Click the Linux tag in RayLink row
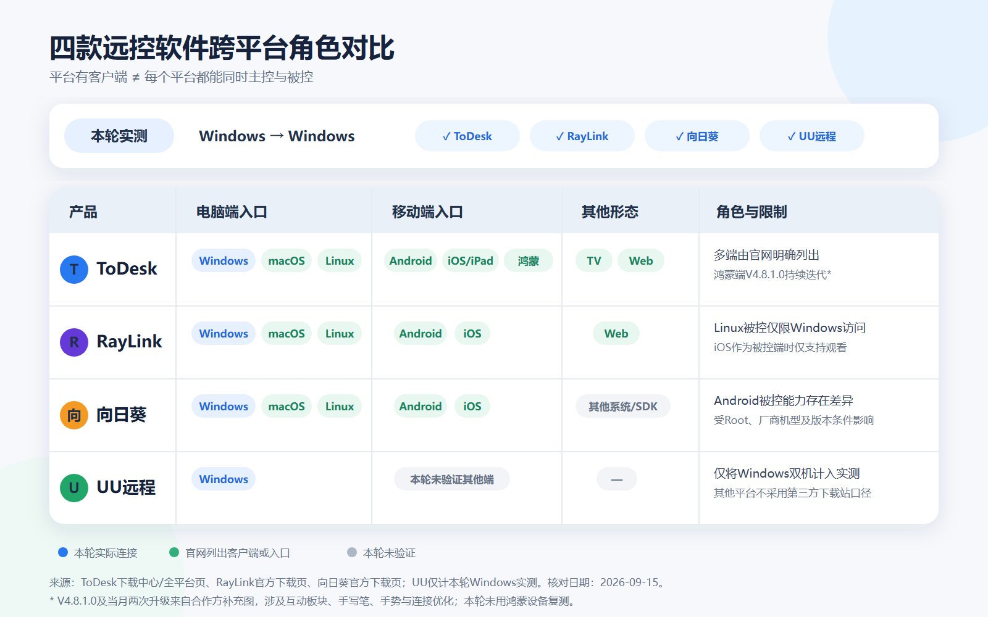This screenshot has height=617, width=988. 340,333
